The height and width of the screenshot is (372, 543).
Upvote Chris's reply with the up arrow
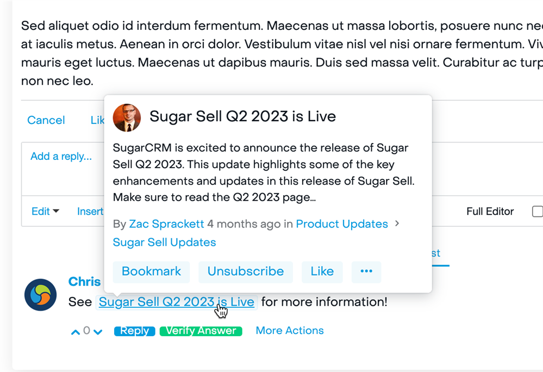coord(76,332)
